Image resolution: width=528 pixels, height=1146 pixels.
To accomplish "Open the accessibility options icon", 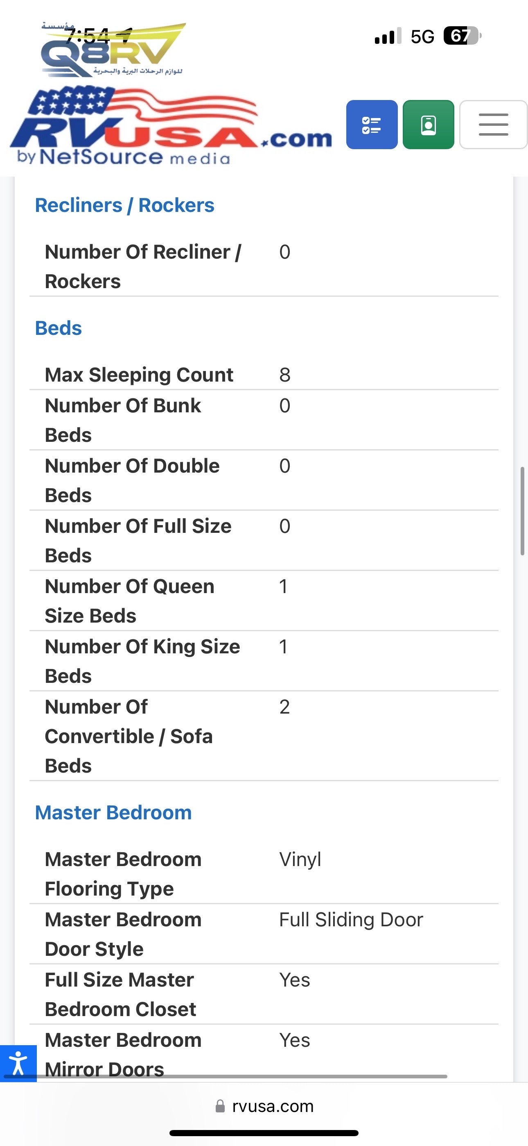I will point(18,1063).
